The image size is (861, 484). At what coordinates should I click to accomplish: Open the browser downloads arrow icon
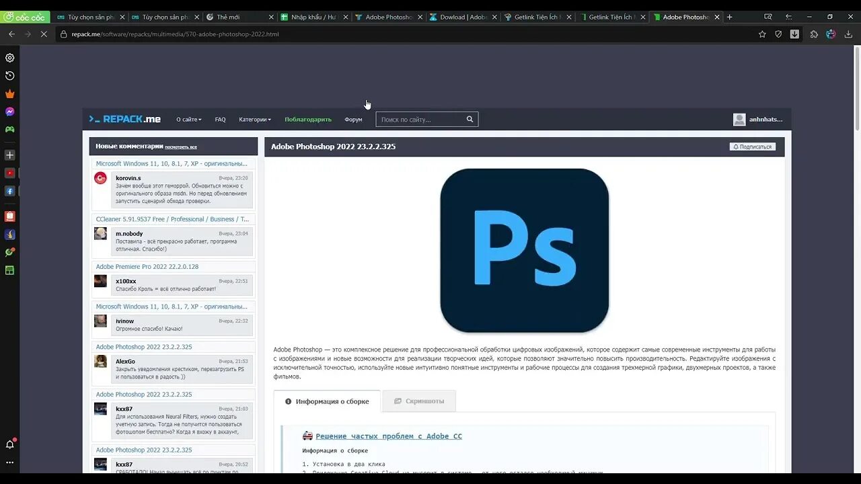tap(848, 34)
